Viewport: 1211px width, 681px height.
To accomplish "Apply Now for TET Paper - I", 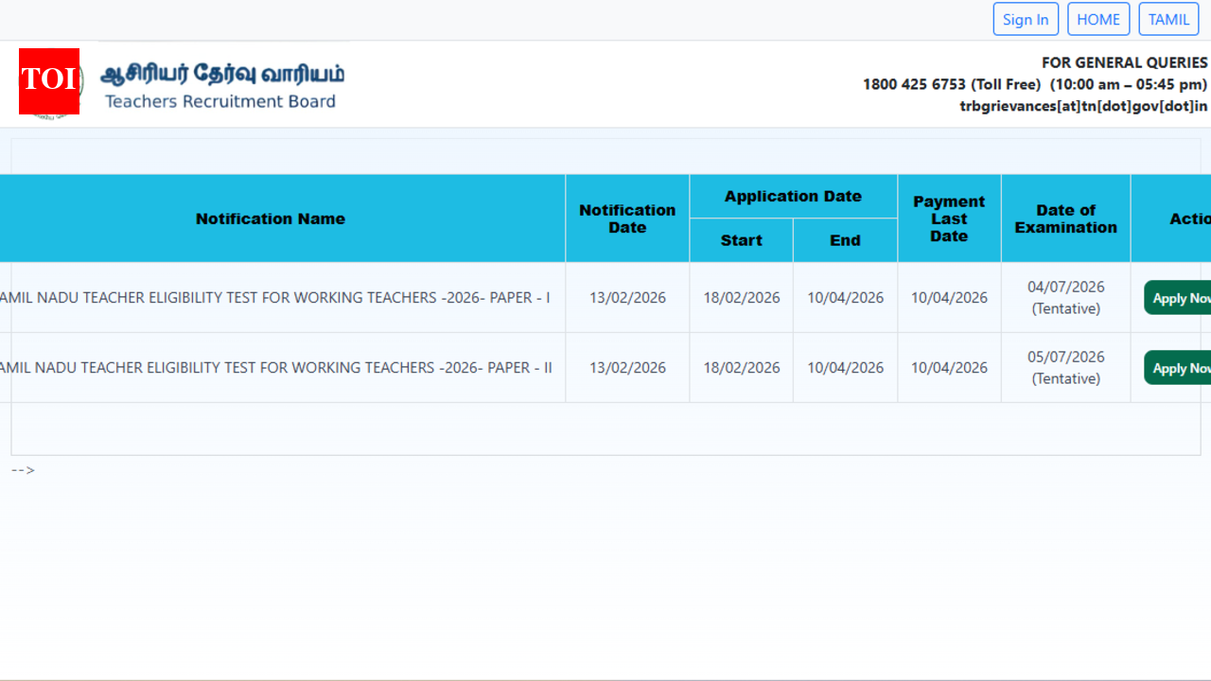I will [x=1179, y=298].
